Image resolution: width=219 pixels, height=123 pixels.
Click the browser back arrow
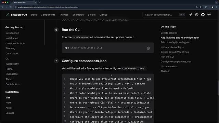2,7
